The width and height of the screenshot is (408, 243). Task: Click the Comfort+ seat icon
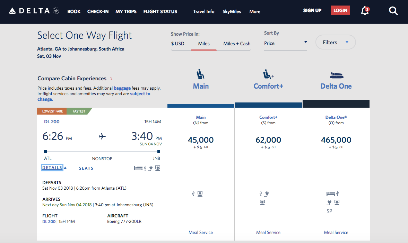tap(268, 74)
